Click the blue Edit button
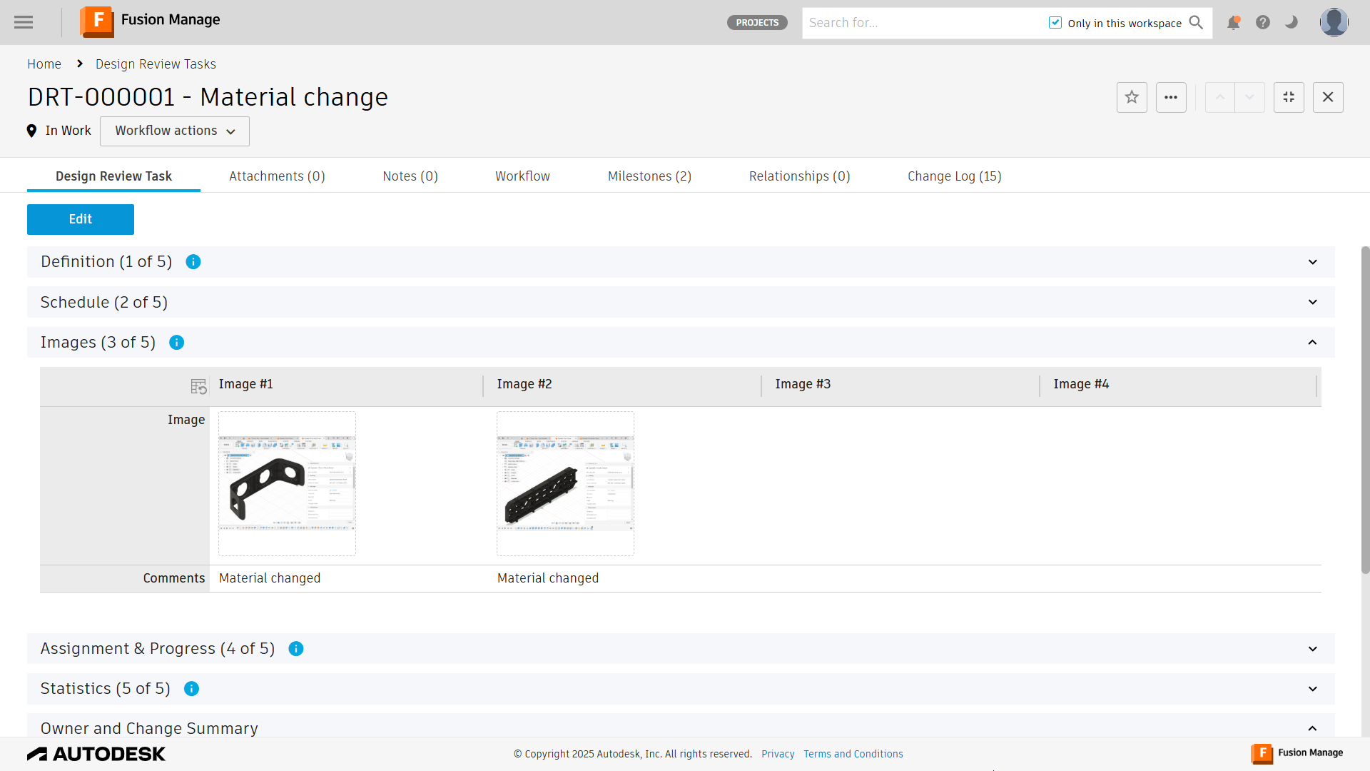 coord(81,219)
